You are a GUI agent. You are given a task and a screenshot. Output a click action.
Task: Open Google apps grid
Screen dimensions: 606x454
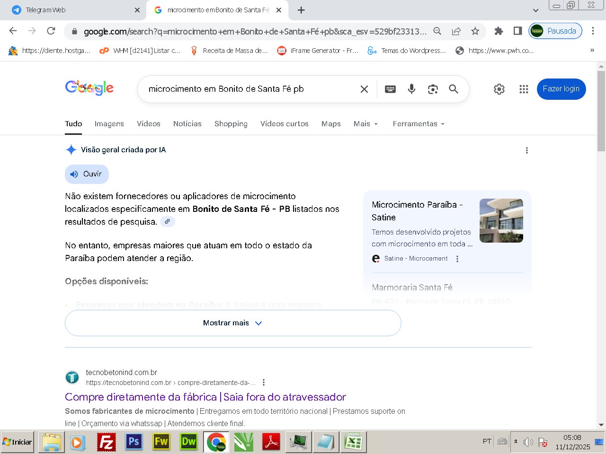524,89
